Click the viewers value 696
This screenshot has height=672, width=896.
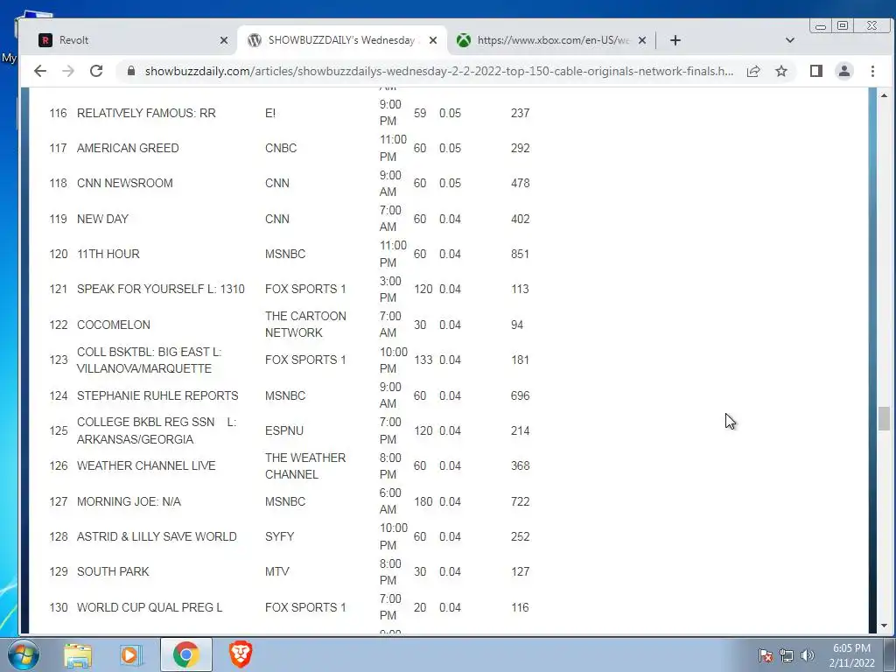(x=520, y=395)
